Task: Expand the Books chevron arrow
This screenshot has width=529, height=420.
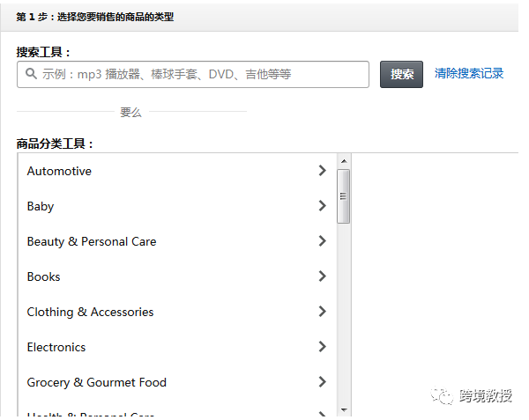Action: pos(322,276)
